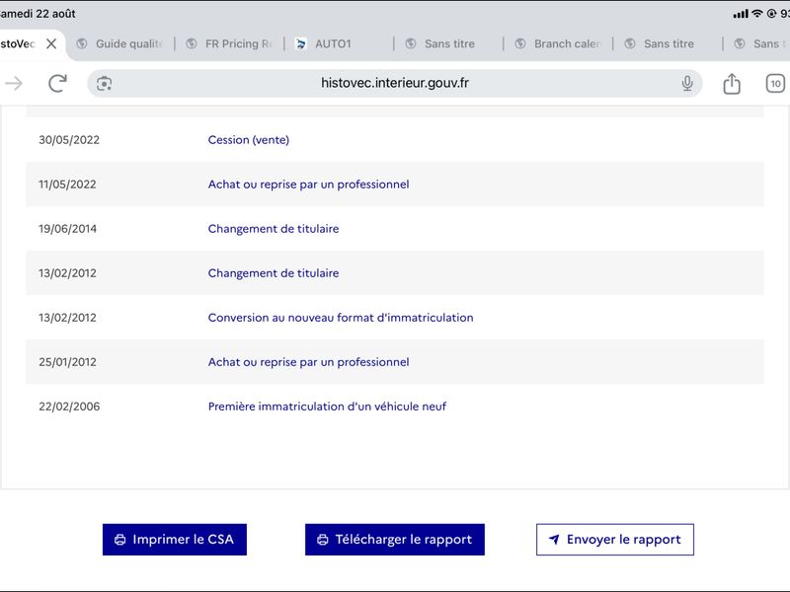Select the 19/06/2014 Changement de titulaire entry
This screenshot has width=790, height=592.
pos(274,229)
